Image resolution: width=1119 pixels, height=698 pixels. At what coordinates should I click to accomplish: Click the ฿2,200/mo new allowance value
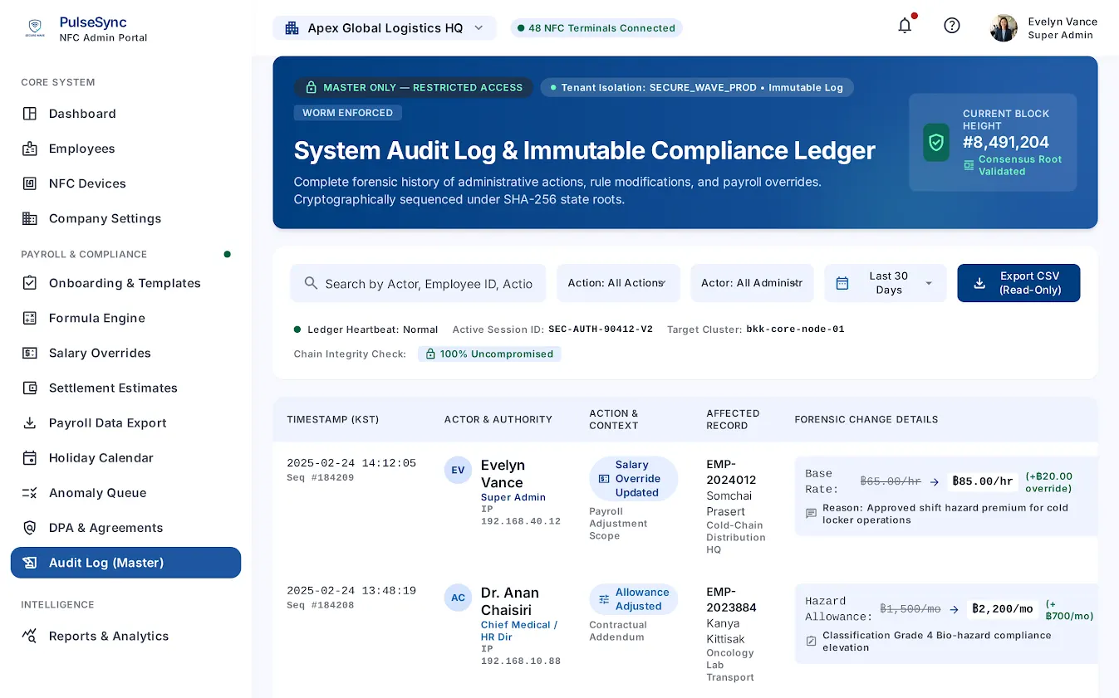(1003, 608)
